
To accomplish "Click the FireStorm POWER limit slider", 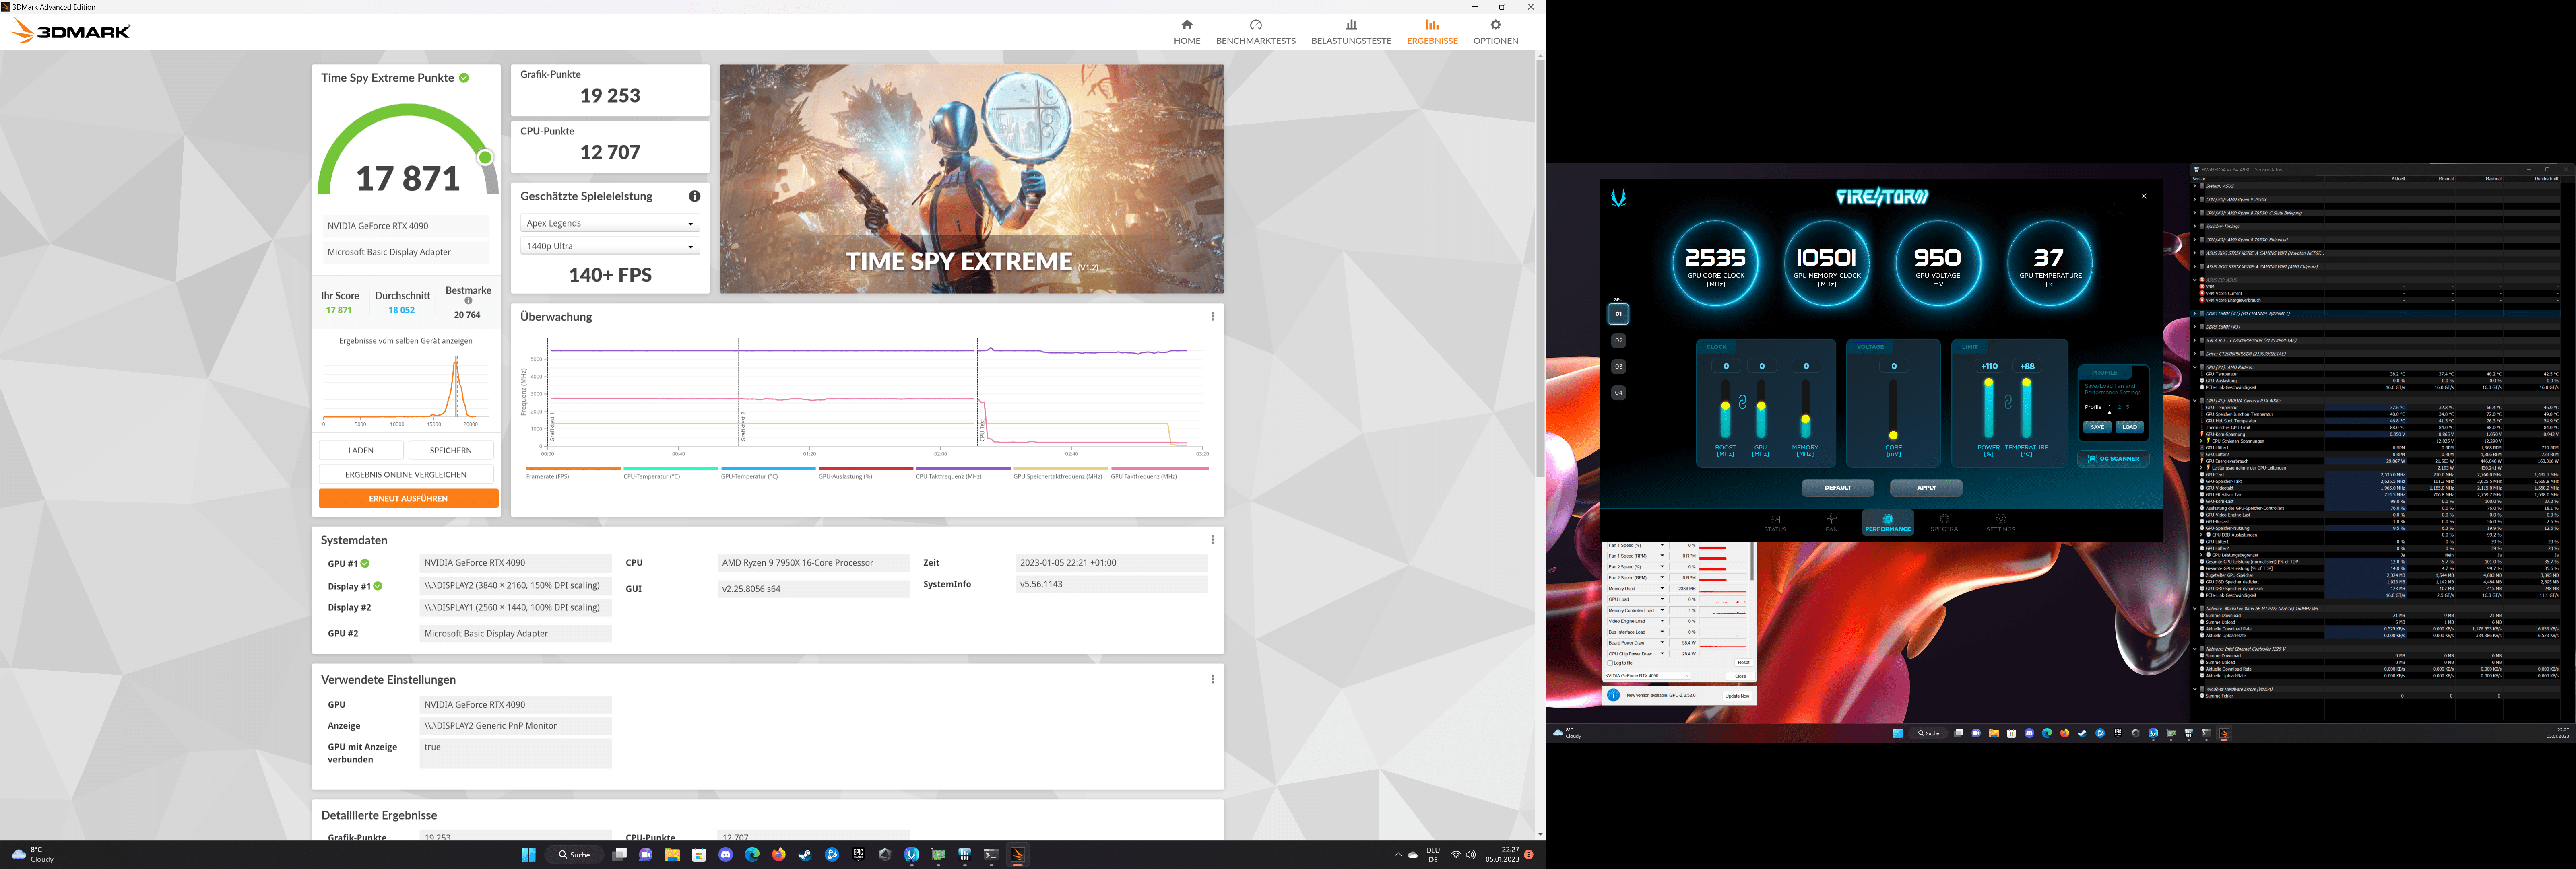I will (1989, 410).
